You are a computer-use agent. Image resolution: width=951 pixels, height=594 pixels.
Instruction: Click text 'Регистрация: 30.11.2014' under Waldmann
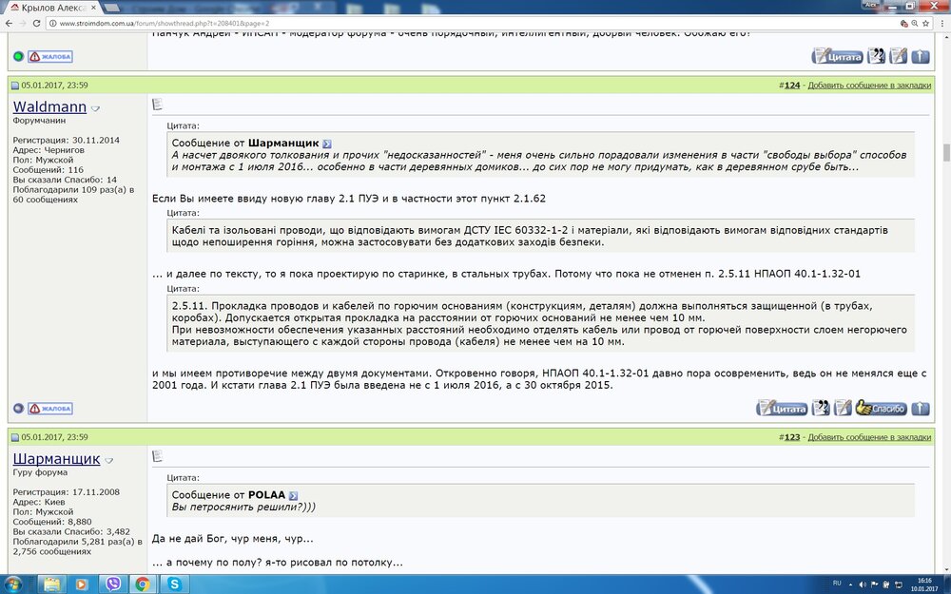(67, 140)
